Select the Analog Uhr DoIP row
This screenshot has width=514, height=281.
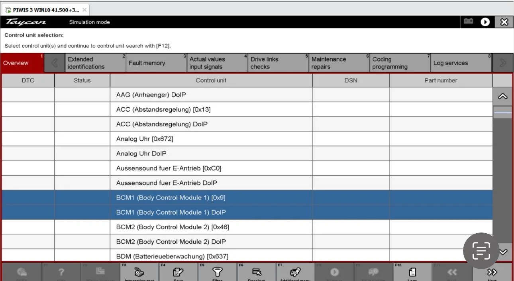[247, 153]
